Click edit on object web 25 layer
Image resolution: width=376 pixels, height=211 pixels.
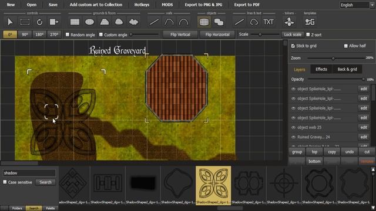(364, 128)
